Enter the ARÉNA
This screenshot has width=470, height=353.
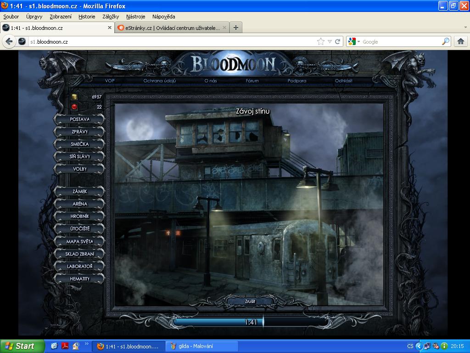(x=79, y=204)
